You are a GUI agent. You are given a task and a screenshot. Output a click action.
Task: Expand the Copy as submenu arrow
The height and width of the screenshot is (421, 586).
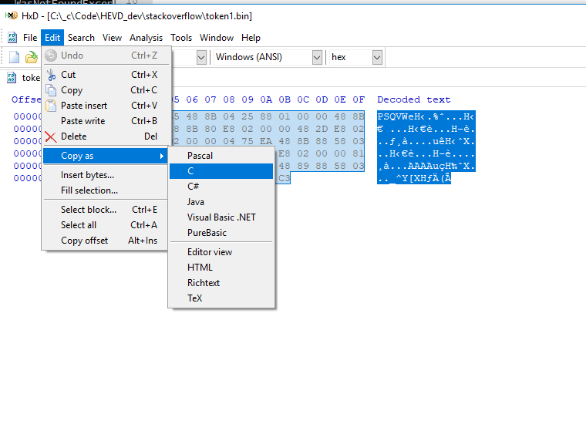162,156
